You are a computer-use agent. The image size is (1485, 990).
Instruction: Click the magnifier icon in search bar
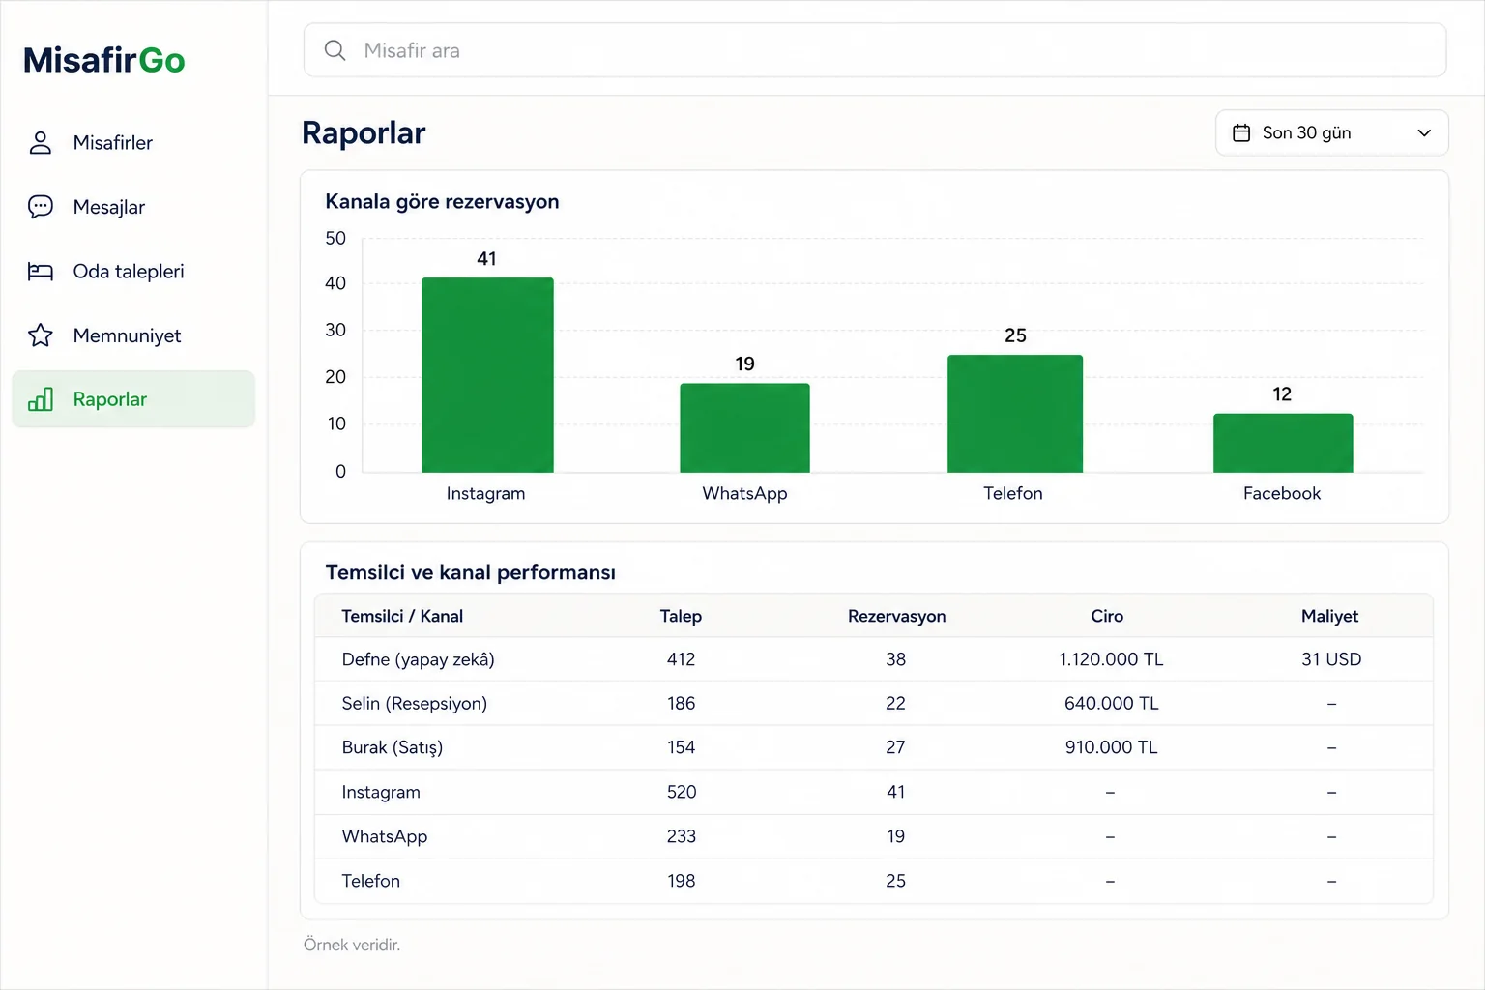(x=335, y=50)
